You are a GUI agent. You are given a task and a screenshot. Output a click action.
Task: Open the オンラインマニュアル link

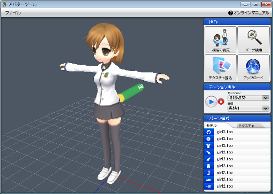click(x=248, y=13)
